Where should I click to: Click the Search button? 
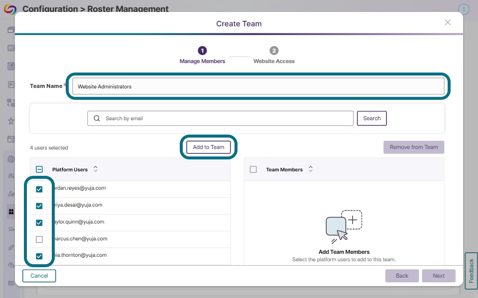pyautogui.click(x=371, y=118)
